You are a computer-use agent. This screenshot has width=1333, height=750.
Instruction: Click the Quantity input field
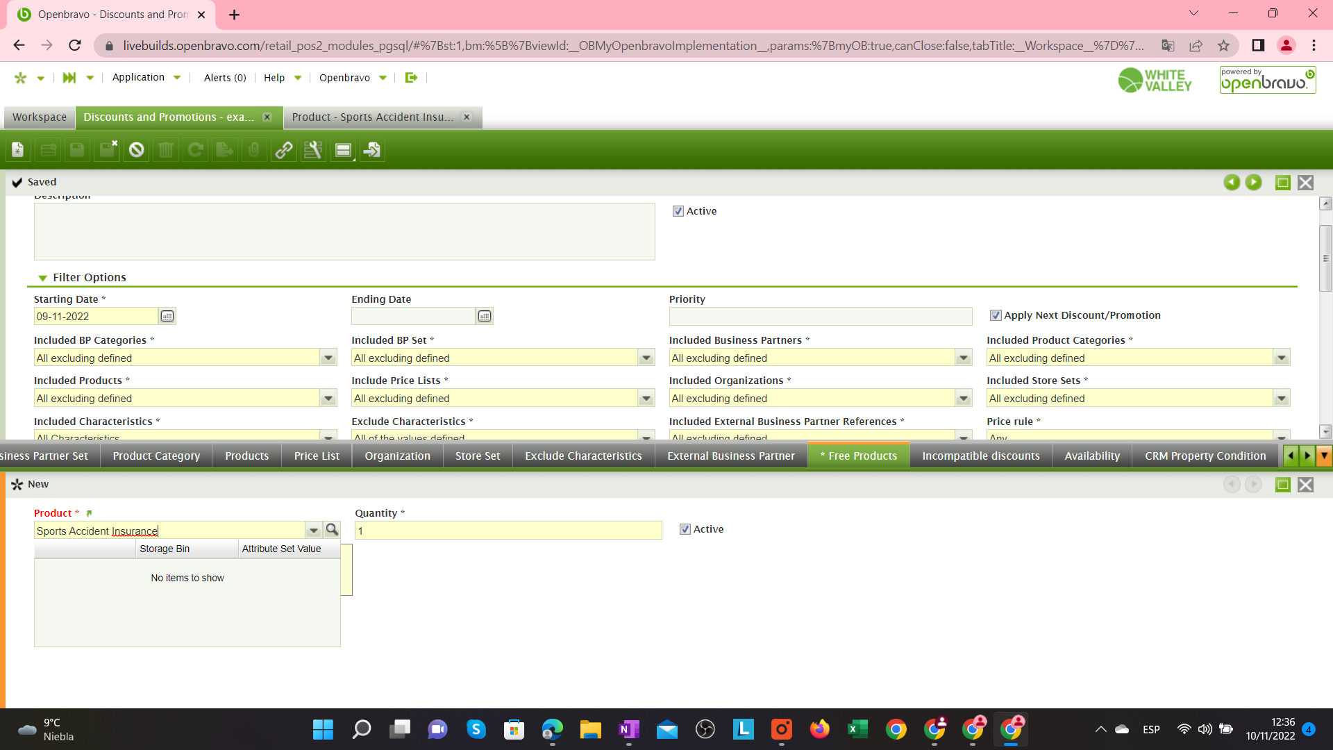tap(508, 531)
